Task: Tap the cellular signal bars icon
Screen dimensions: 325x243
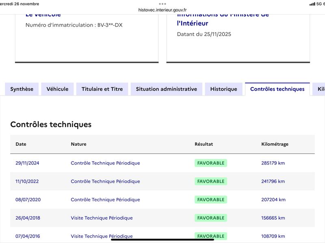Action: click(312, 4)
